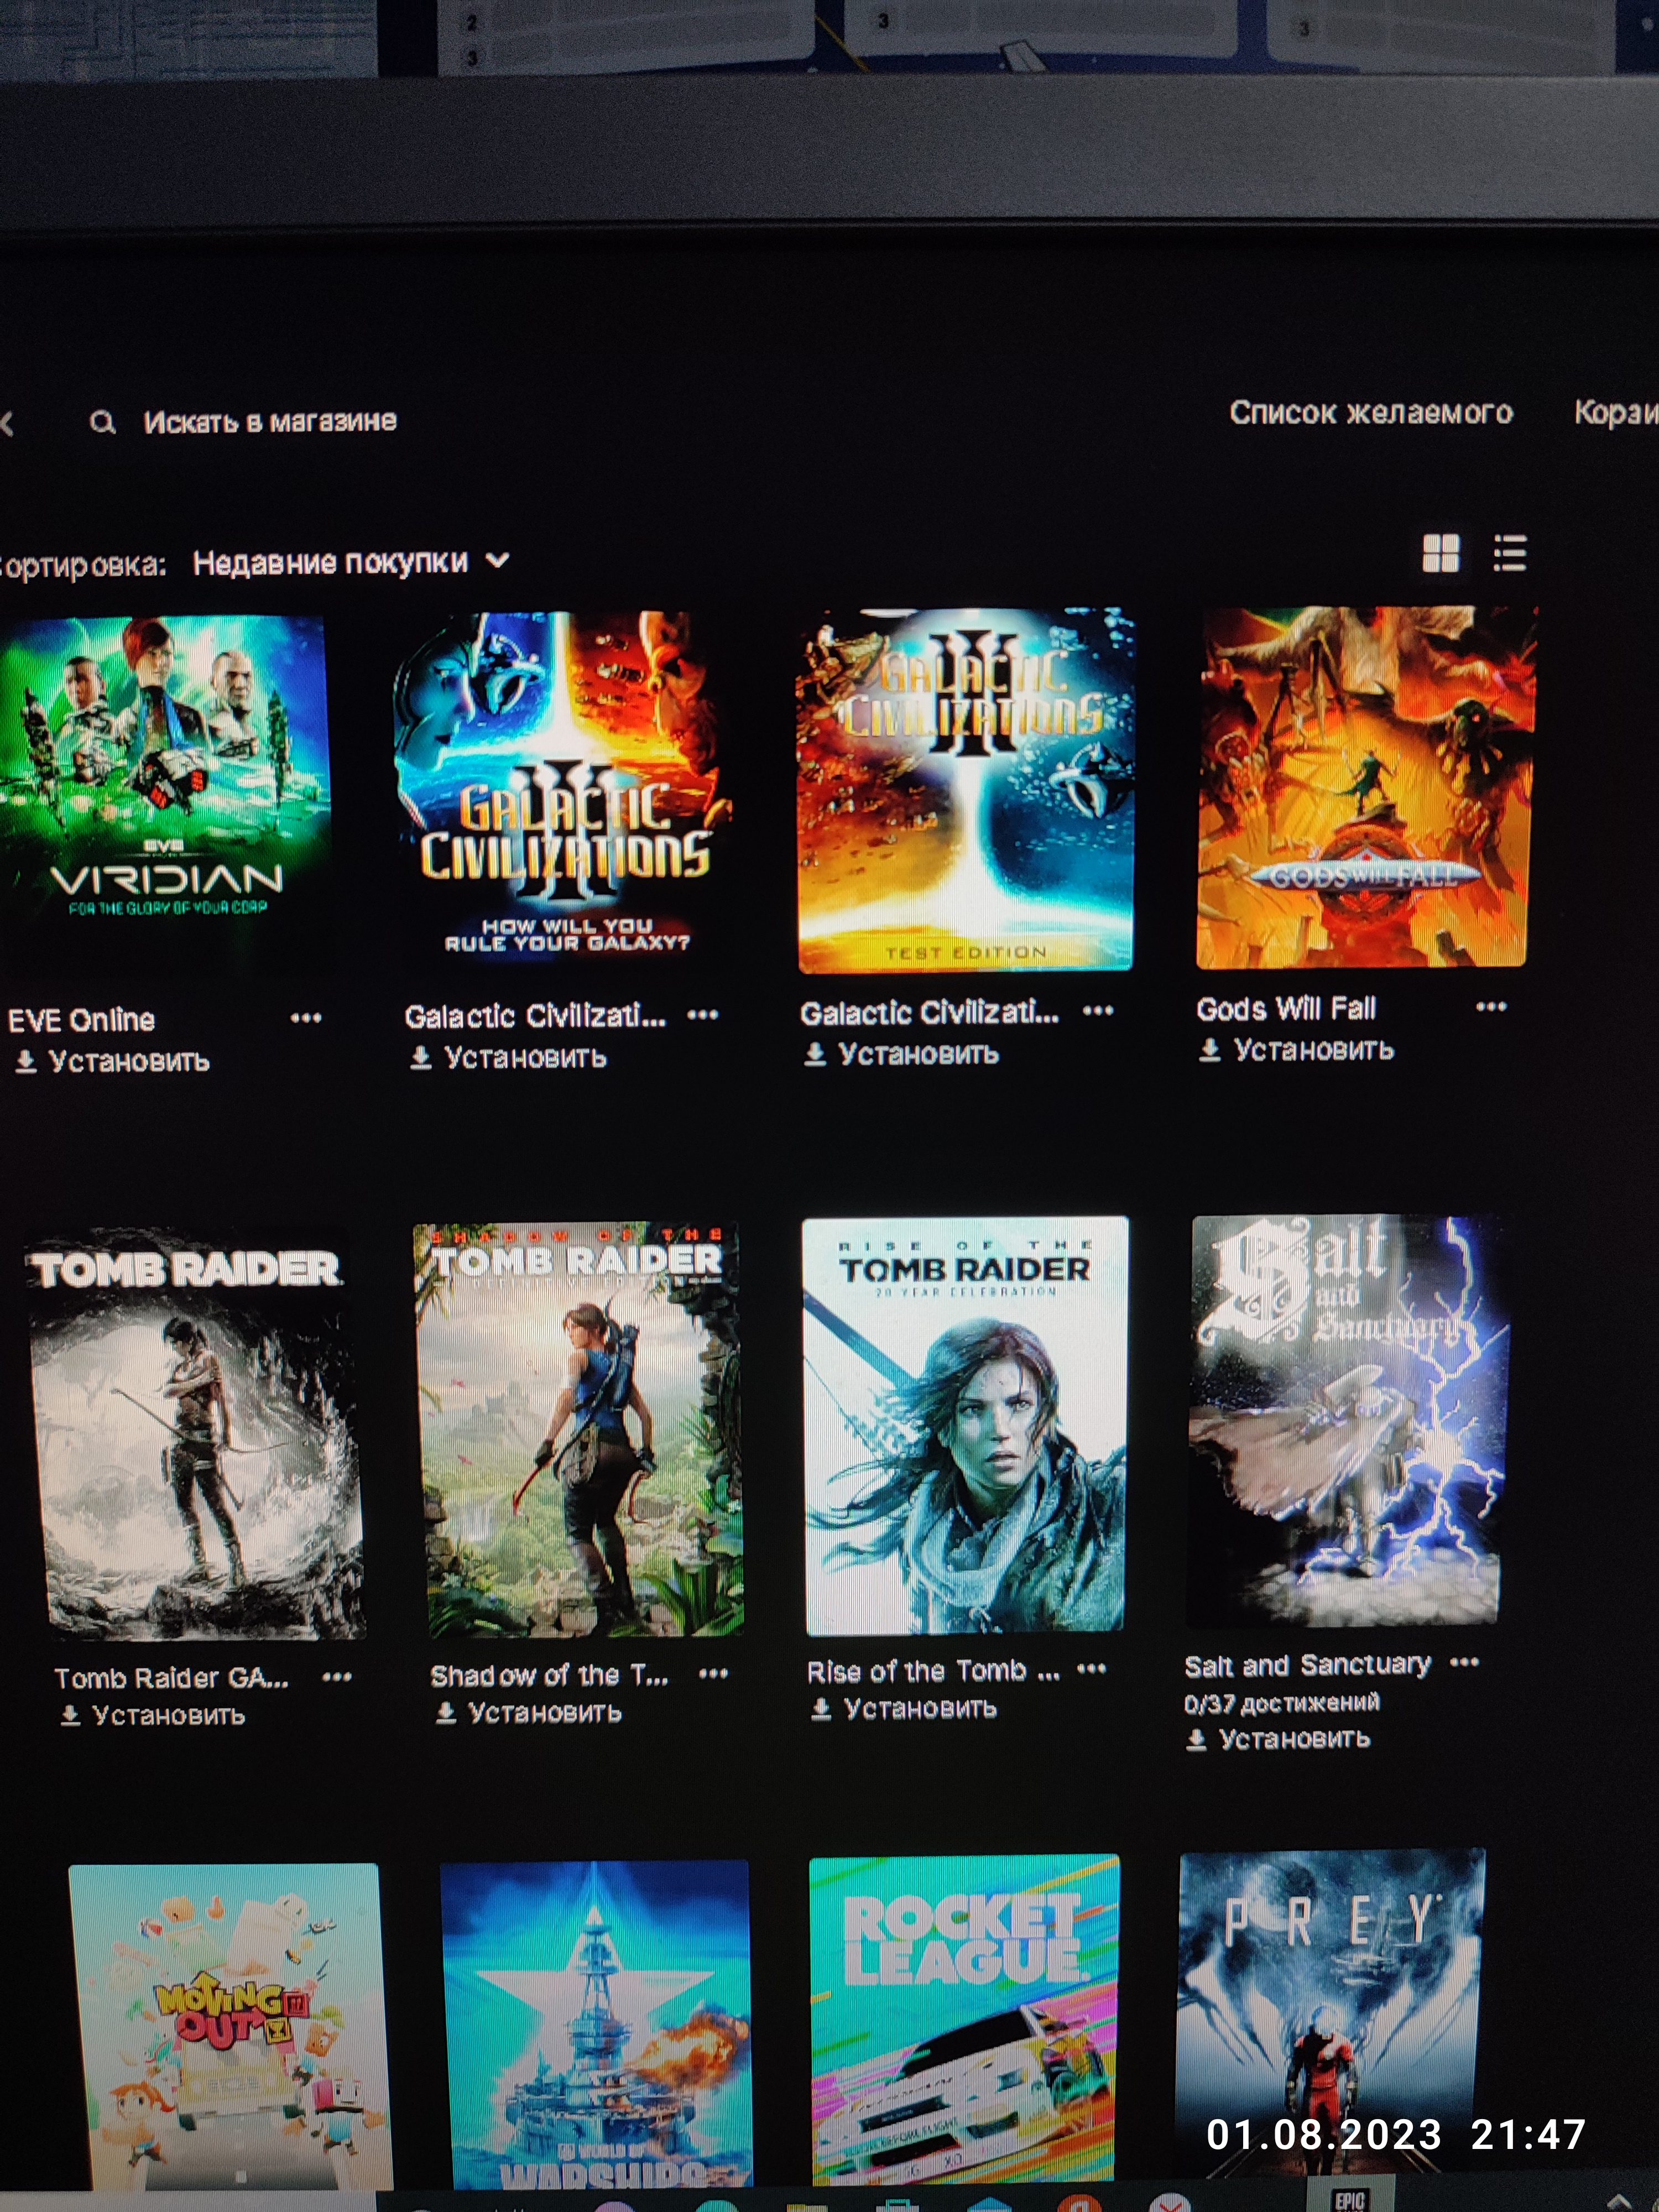This screenshot has height=2212, width=1659.
Task: Click Установить under Salt and Sanctuary
Action: [1277, 1739]
